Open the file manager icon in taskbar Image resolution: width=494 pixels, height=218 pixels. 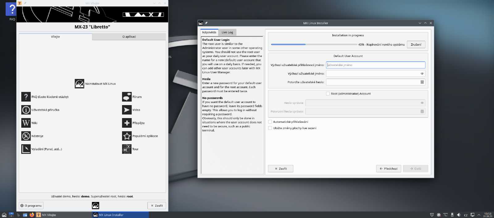[x=25, y=215]
